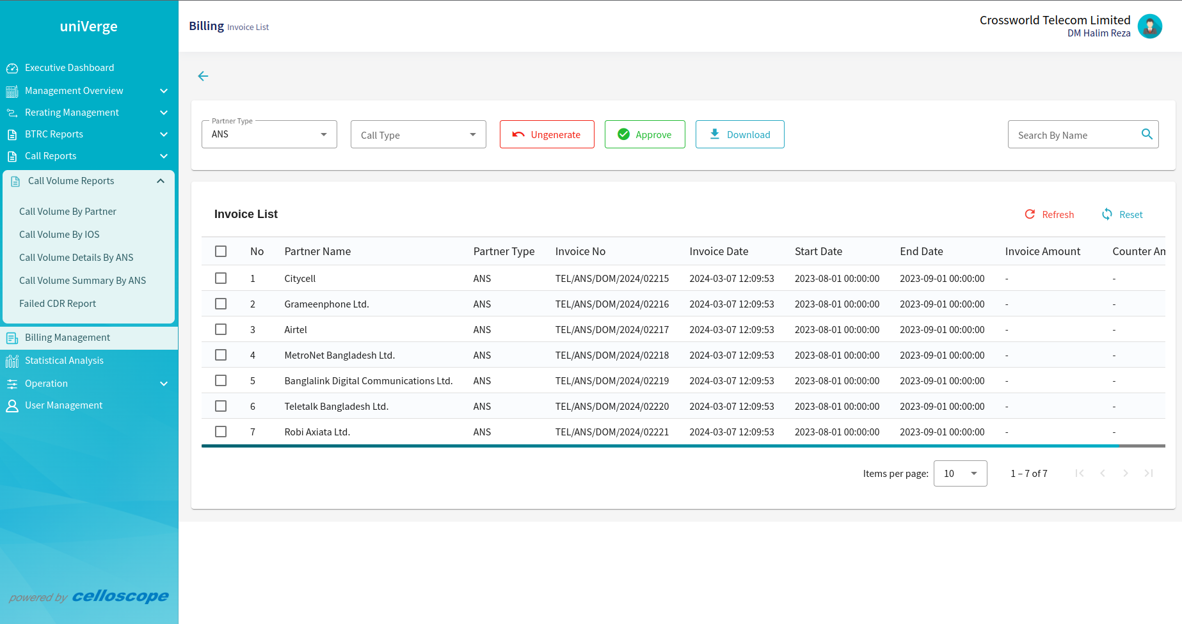Viewport: 1182px width, 624px height.
Task: Click the Reset button
Action: 1122,214
